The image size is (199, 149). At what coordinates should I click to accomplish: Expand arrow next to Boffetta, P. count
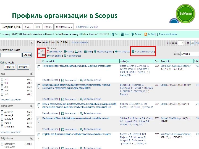pyautogui.click(x=32, y=119)
